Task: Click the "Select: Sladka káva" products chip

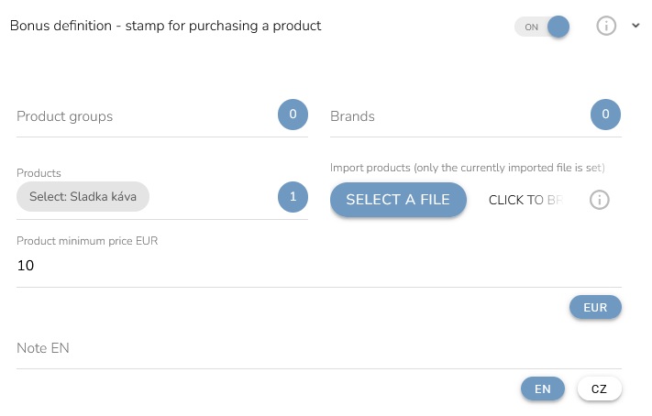Action: click(83, 197)
